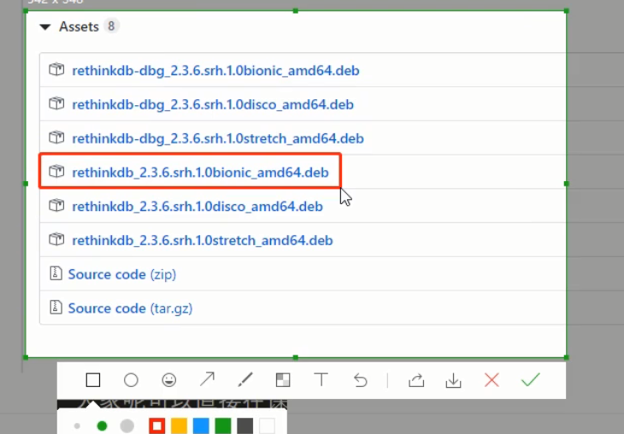Open Source code (zip) link
624x434 pixels.
tap(122, 274)
